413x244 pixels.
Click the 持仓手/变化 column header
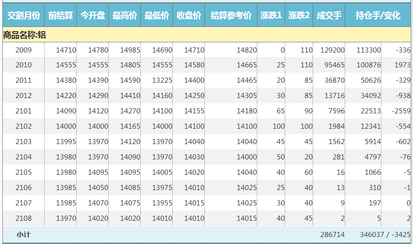pyautogui.click(x=378, y=15)
